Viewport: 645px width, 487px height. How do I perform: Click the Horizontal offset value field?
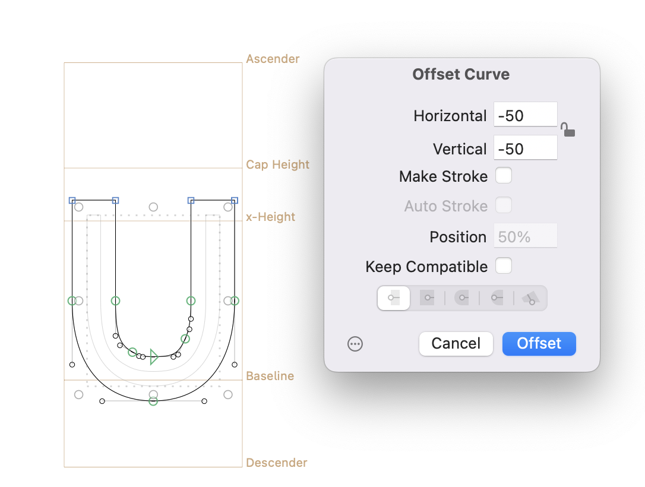click(x=525, y=115)
